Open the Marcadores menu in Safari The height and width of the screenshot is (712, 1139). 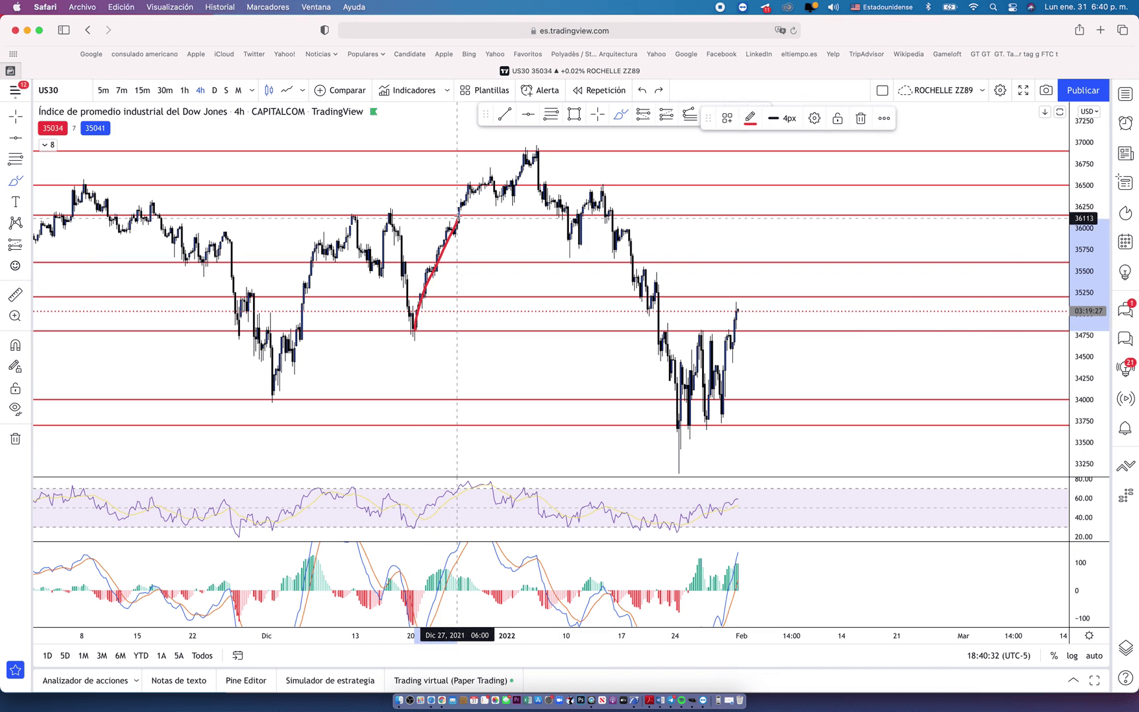(x=268, y=7)
